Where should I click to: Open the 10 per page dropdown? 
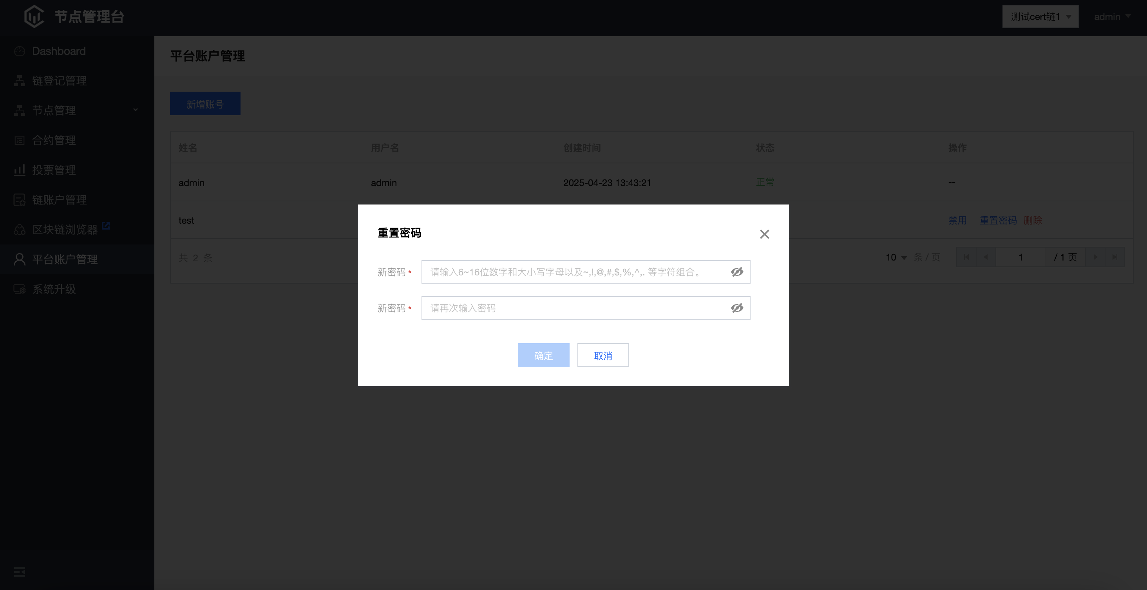point(896,257)
